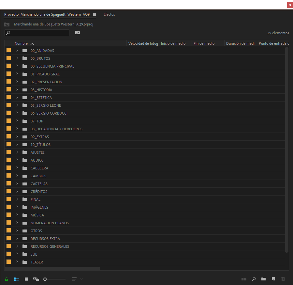Image resolution: width=293 pixels, height=285 pixels.
Task: Open sort icons menu
Action: point(74,279)
